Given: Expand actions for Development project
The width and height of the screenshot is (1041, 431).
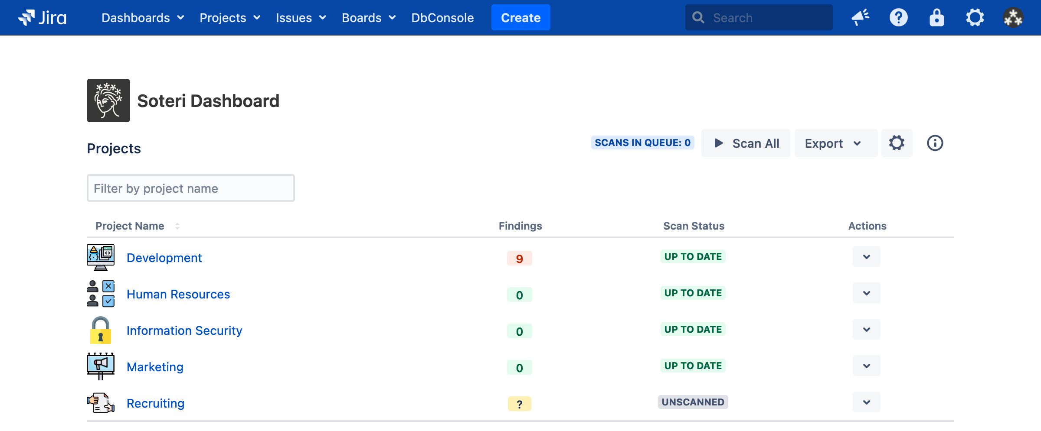Looking at the screenshot, I should coord(866,257).
